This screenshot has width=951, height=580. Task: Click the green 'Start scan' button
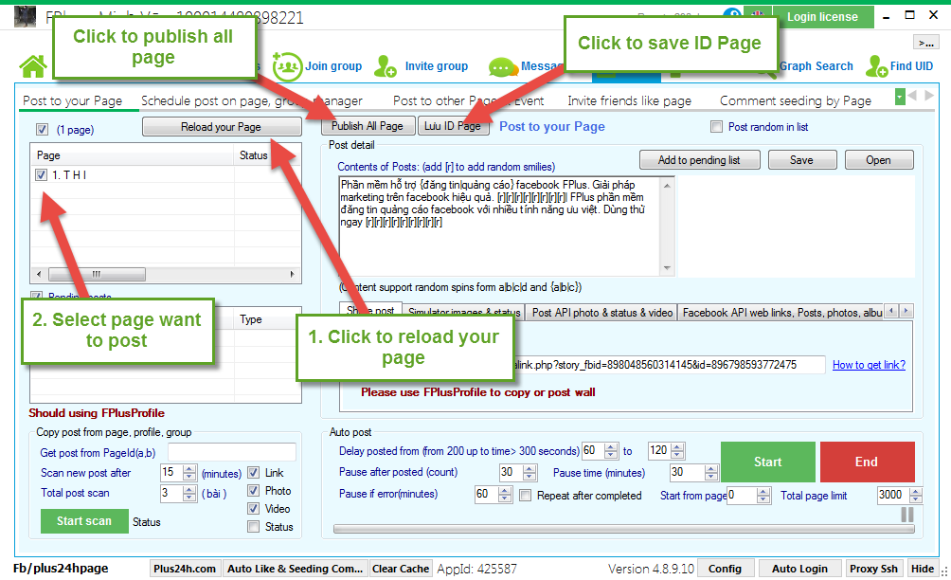click(84, 521)
